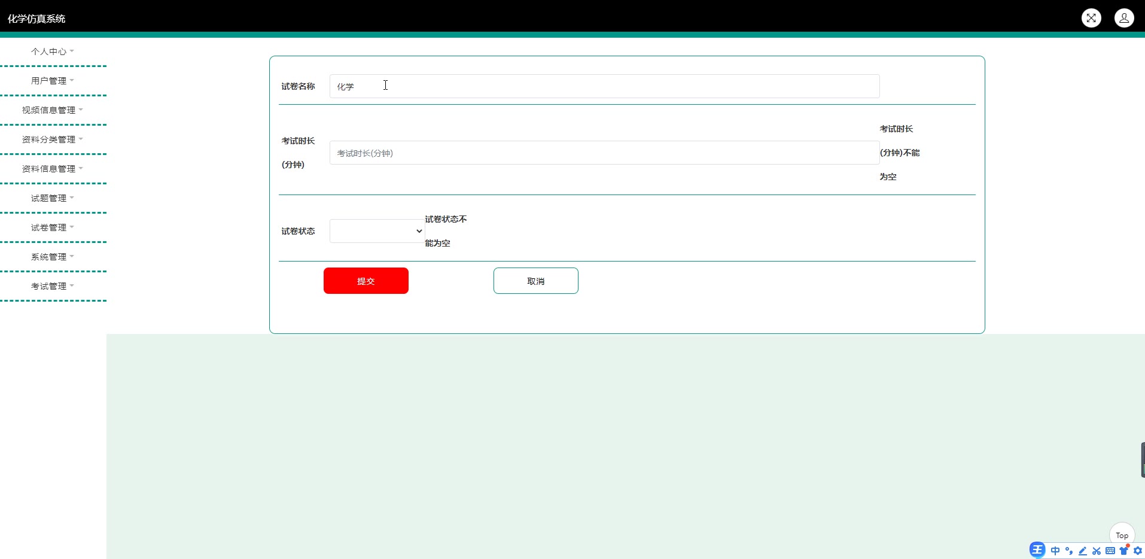Expand the 个人中心 menu
This screenshot has height=559, width=1145.
click(53, 51)
